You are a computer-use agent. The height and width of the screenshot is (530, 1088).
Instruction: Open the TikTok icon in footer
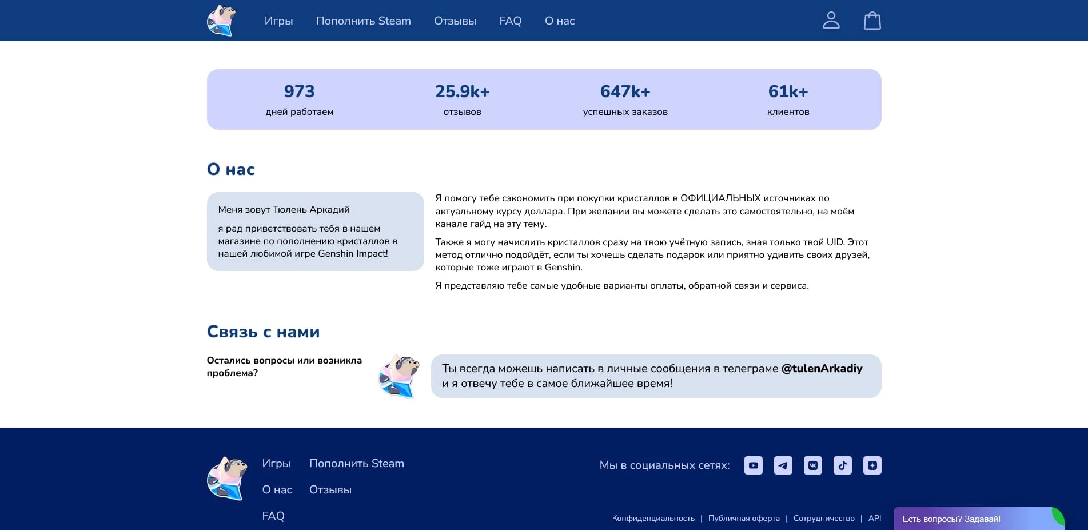click(x=842, y=465)
